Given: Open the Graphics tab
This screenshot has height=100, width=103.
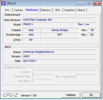Looking at the screenshot, I should 70,10.
